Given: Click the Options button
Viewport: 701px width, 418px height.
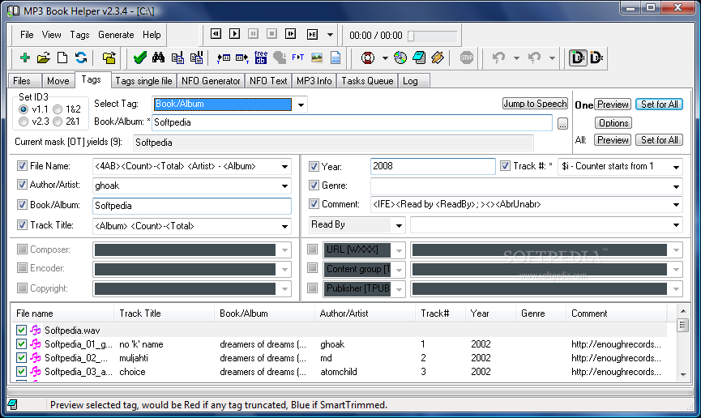Looking at the screenshot, I should 613,123.
